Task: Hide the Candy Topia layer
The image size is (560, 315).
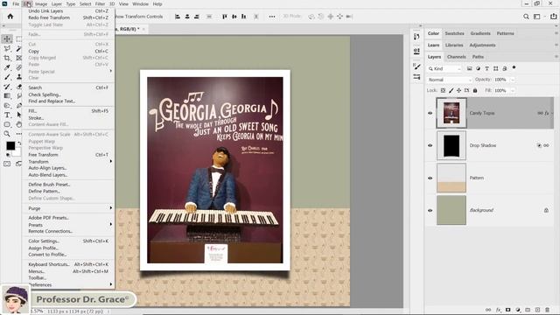Action: tap(430, 113)
